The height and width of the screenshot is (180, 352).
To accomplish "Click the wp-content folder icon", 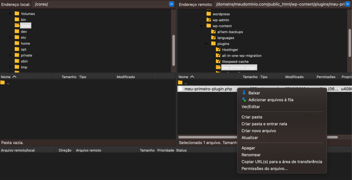I will [x=209, y=25].
